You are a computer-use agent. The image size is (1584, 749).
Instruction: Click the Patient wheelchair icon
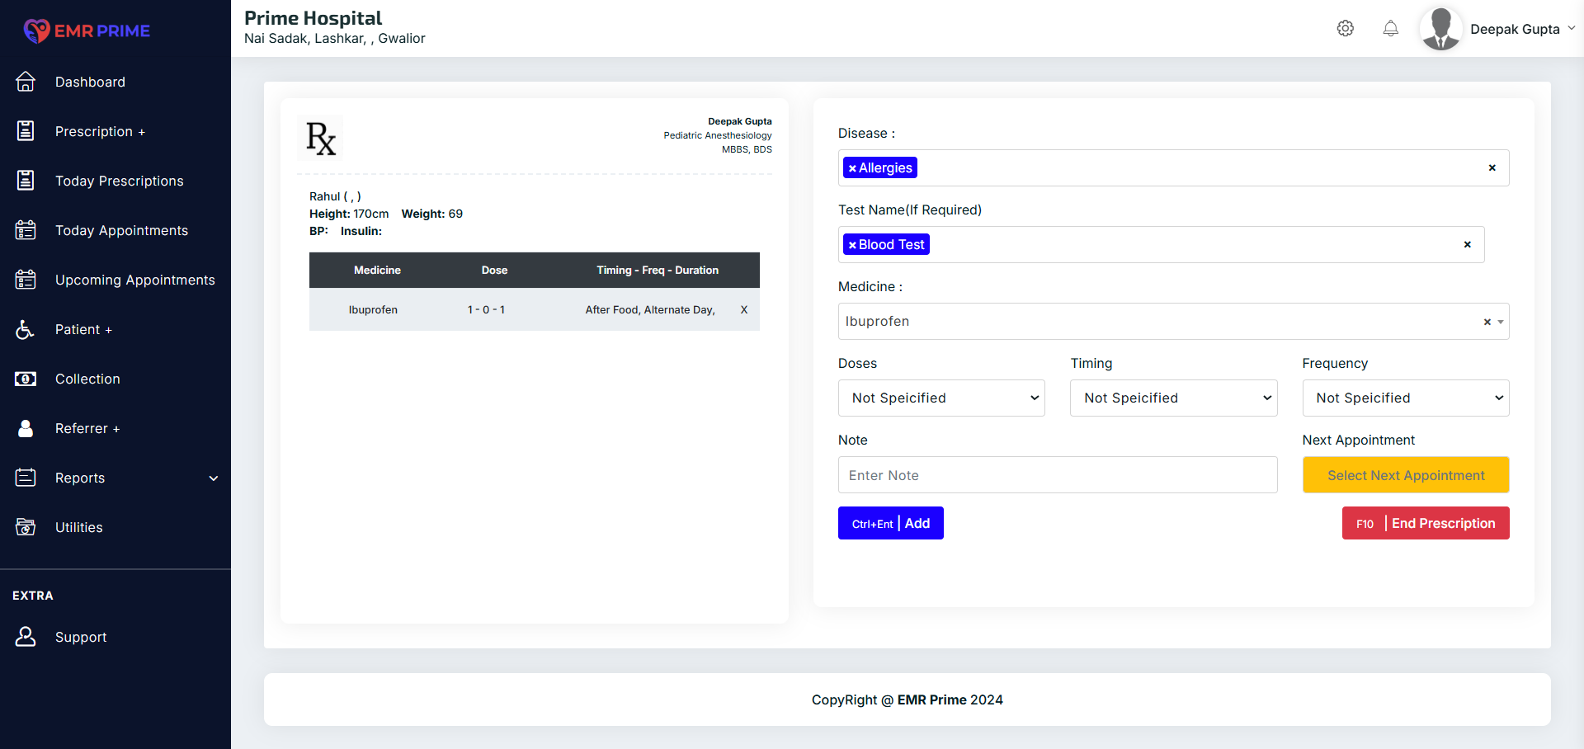[x=26, y=329]
